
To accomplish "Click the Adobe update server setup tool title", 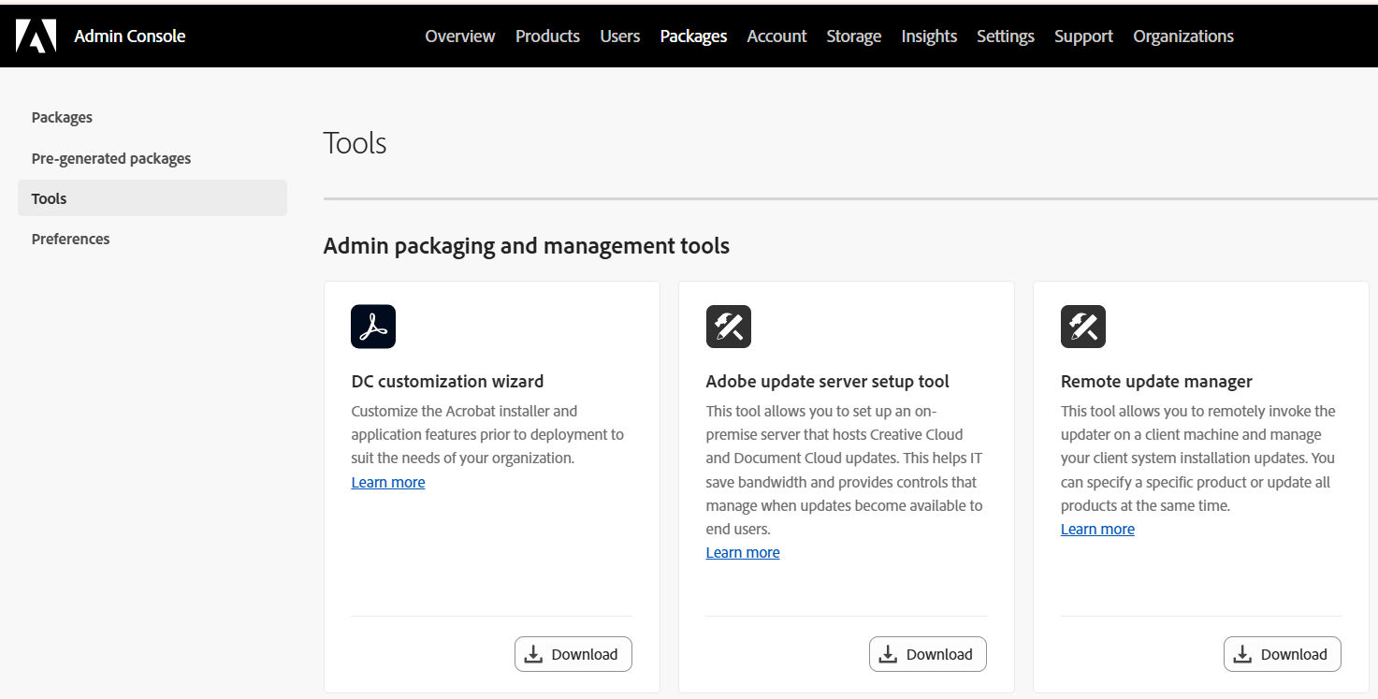I will [x=827, y=381].
